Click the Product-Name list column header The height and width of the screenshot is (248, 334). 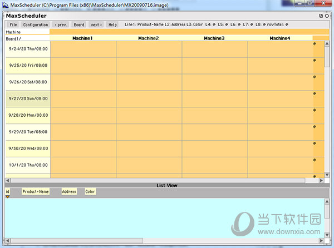click(36, 191)
